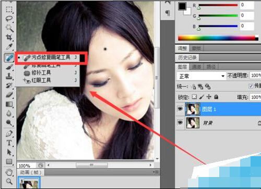The height and width of the screenshot is (189, 261).
Task: Click the B value input field
Action: [247, 26]
